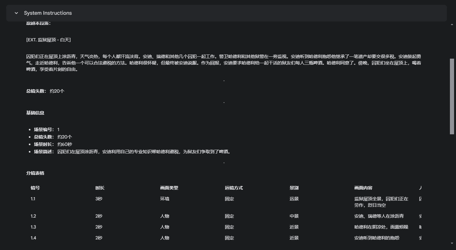Screen dimensions: 456x250
Task: Click the shot number cell '1.3'
Action: click(33, 227)
